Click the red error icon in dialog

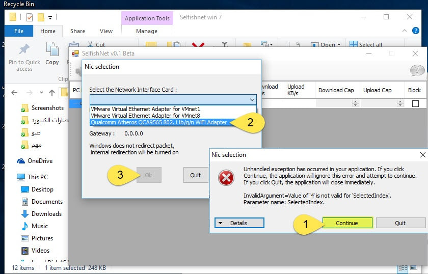pyautogui.click(x=226, y=178)
